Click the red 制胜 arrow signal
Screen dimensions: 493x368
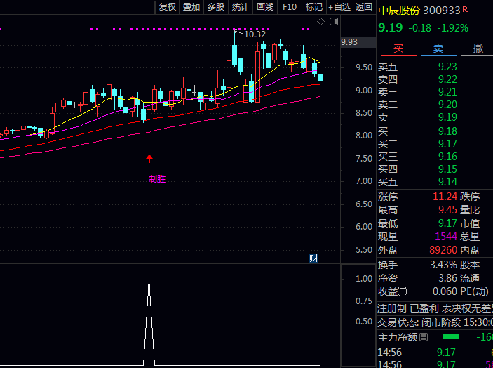point(149,158)
